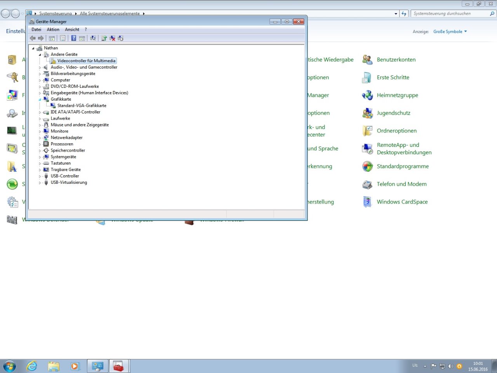Switch to Control Panel taskbar button
This screenshot has width=497, height=373.
click(97, 366)
